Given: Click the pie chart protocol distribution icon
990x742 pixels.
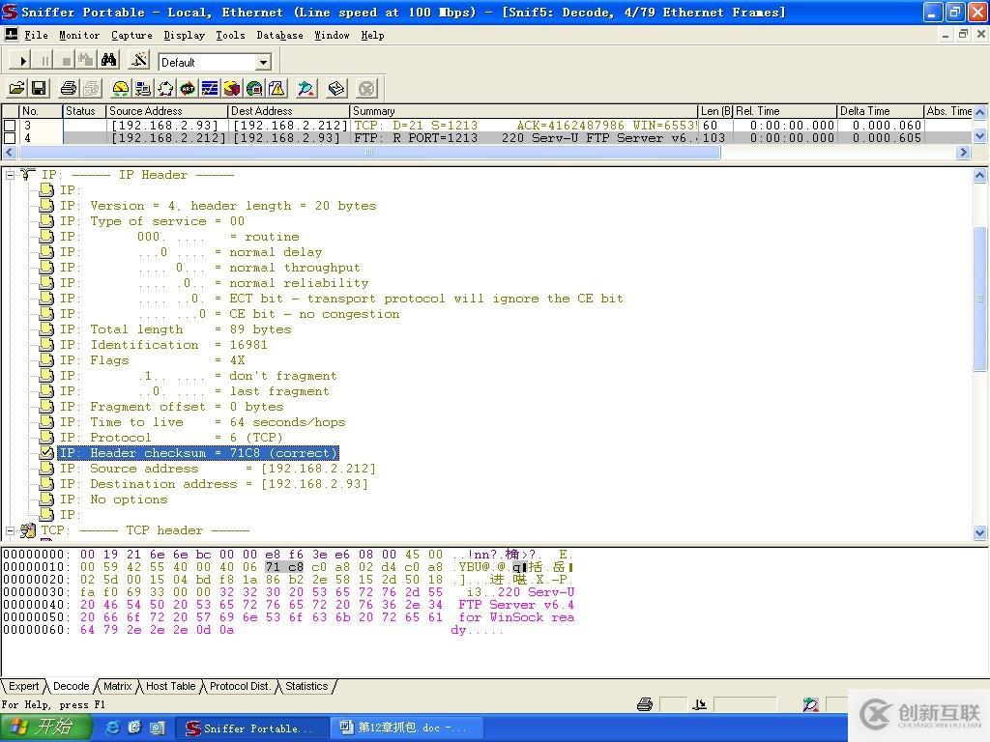Looking at the screenshot, I should coord(232,89).
